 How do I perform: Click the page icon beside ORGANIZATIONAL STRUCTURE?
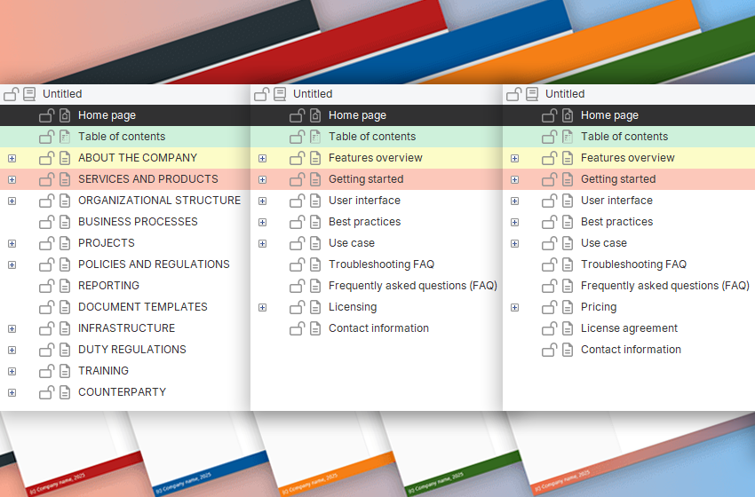pos(65,201)
